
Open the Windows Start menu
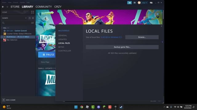click(76, 107)
